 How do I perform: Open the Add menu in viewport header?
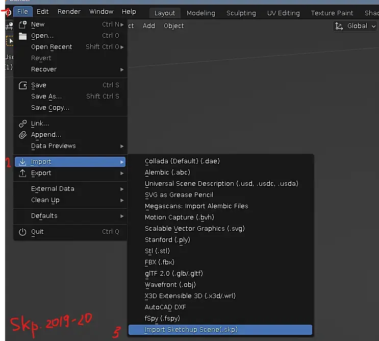click(148, 26)
